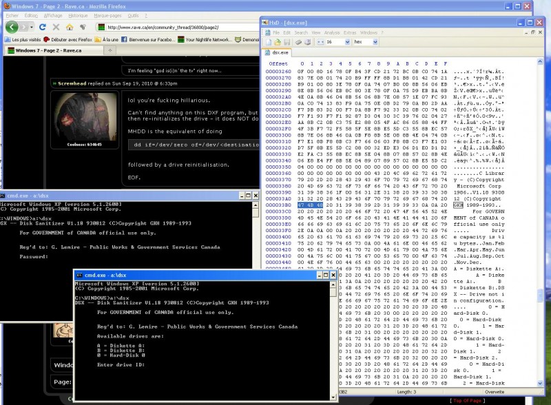Click HxD Open disk toolbar icon

(x=307, y=42)
